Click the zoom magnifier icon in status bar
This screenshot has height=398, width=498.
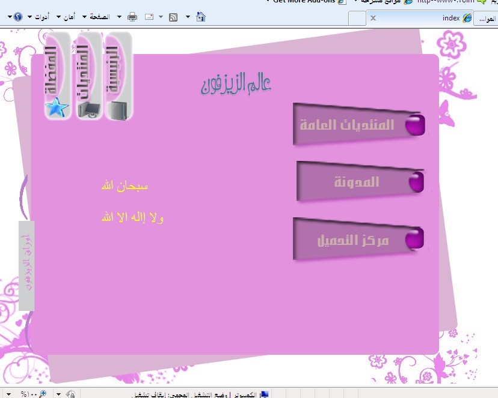click(43, 394)
